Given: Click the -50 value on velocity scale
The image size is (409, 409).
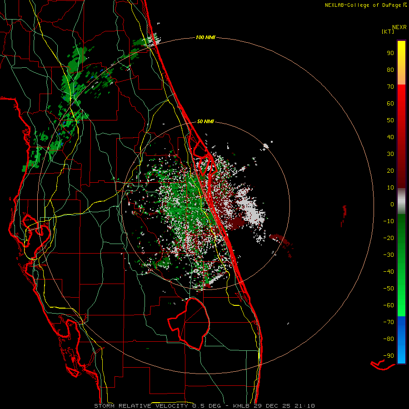Looking at the screenshot, I should point(389,289).
